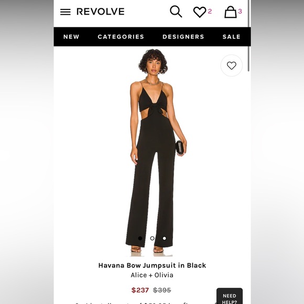The width and height of the screenshot is (304, 304).
Task: Select the second image carousel dot
Action: pyautogui.click(x=153, y=238)
